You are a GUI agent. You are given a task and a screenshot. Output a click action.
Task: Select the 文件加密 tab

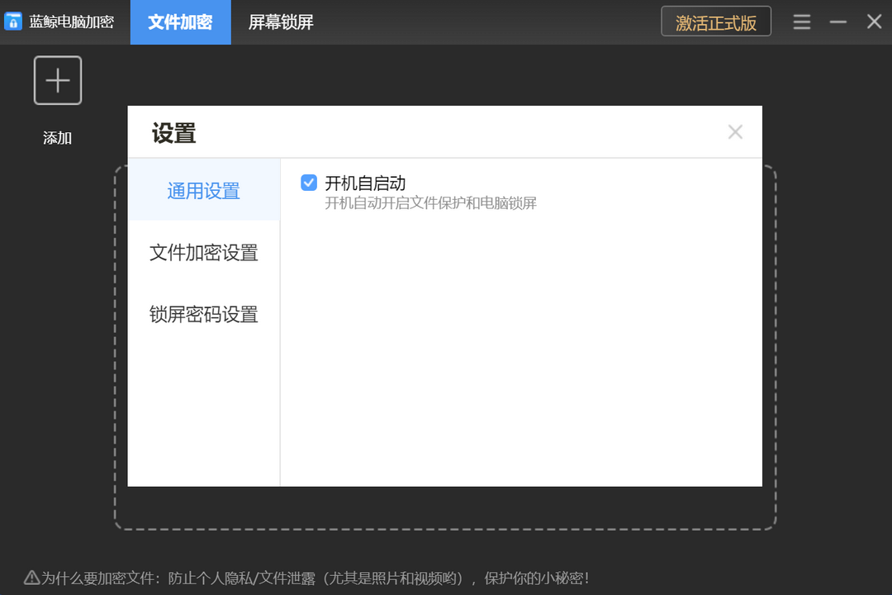180,22
